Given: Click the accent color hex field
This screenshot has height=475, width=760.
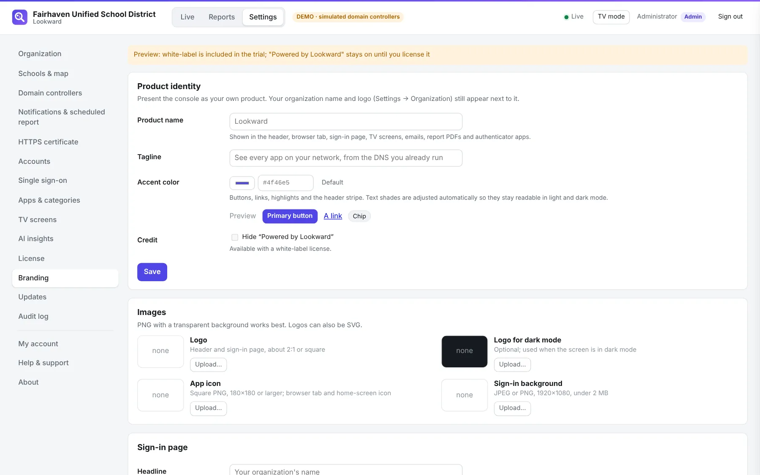Looking at the screenshot, I should click(285, 183).
